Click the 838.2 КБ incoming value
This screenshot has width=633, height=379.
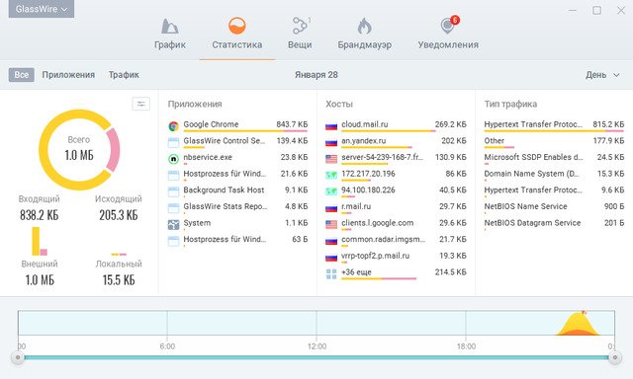point(40,215)
